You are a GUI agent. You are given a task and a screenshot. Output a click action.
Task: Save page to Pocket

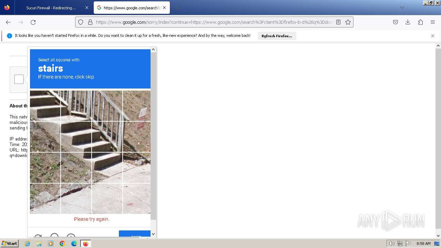tap(396, 22)
